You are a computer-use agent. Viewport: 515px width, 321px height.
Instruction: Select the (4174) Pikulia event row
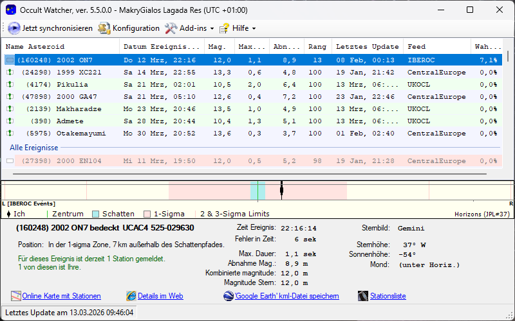(x=252, y=85)
